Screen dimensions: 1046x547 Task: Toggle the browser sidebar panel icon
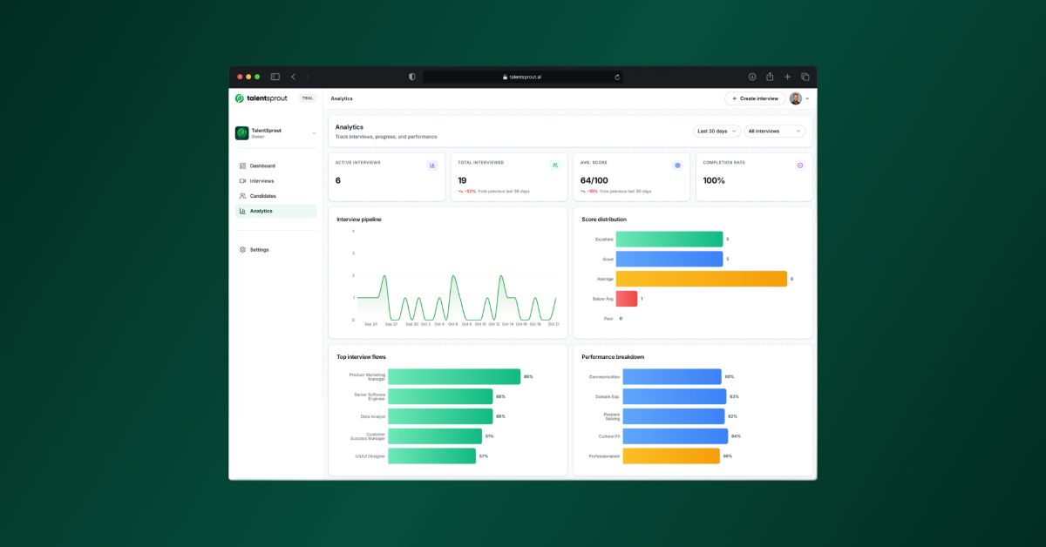coord(275,77)
